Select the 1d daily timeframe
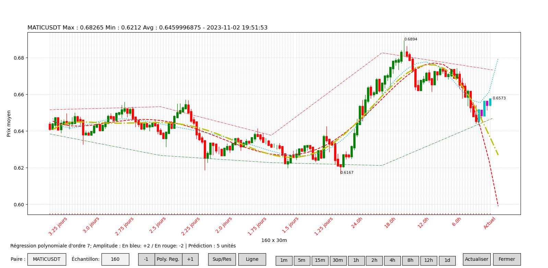The width and height of the screenshot is (548, 268). pos(447,260)
